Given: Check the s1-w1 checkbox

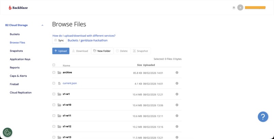Looking at the screenshot, I should (54, 94).
